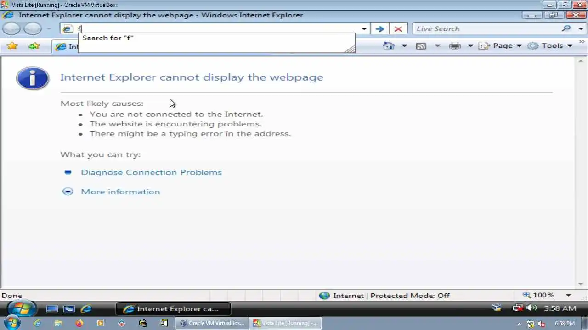Click the blue Go arrow button
This screenshot has width=588, height=330.
coord(379,29)
